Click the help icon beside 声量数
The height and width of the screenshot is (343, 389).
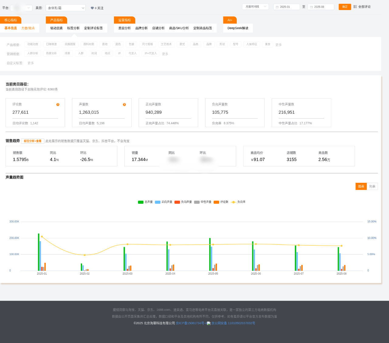coord(124,105)
